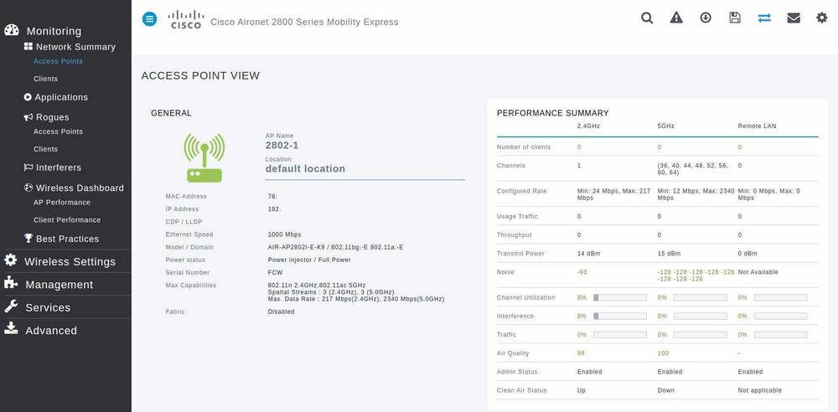
Task: Click the Rogues megaphone icon
Action: pos(28,116)
